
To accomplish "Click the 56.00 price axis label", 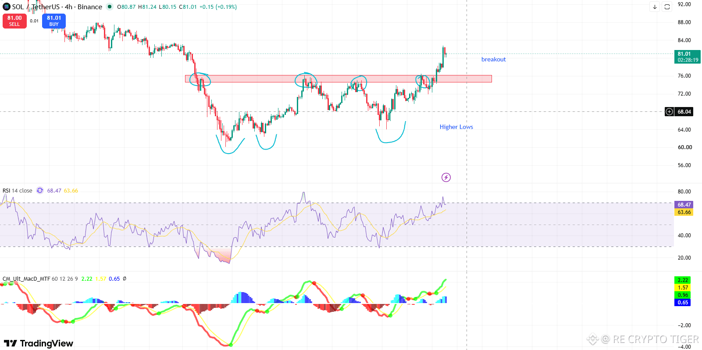I will point(684,165).
